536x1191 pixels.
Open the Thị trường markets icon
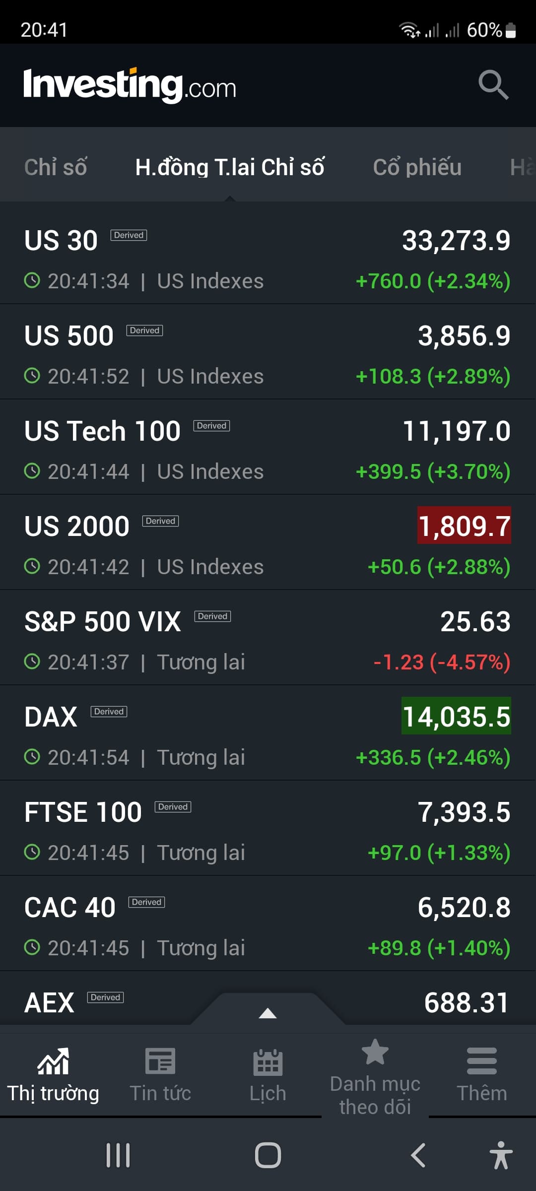point(53,1061)
